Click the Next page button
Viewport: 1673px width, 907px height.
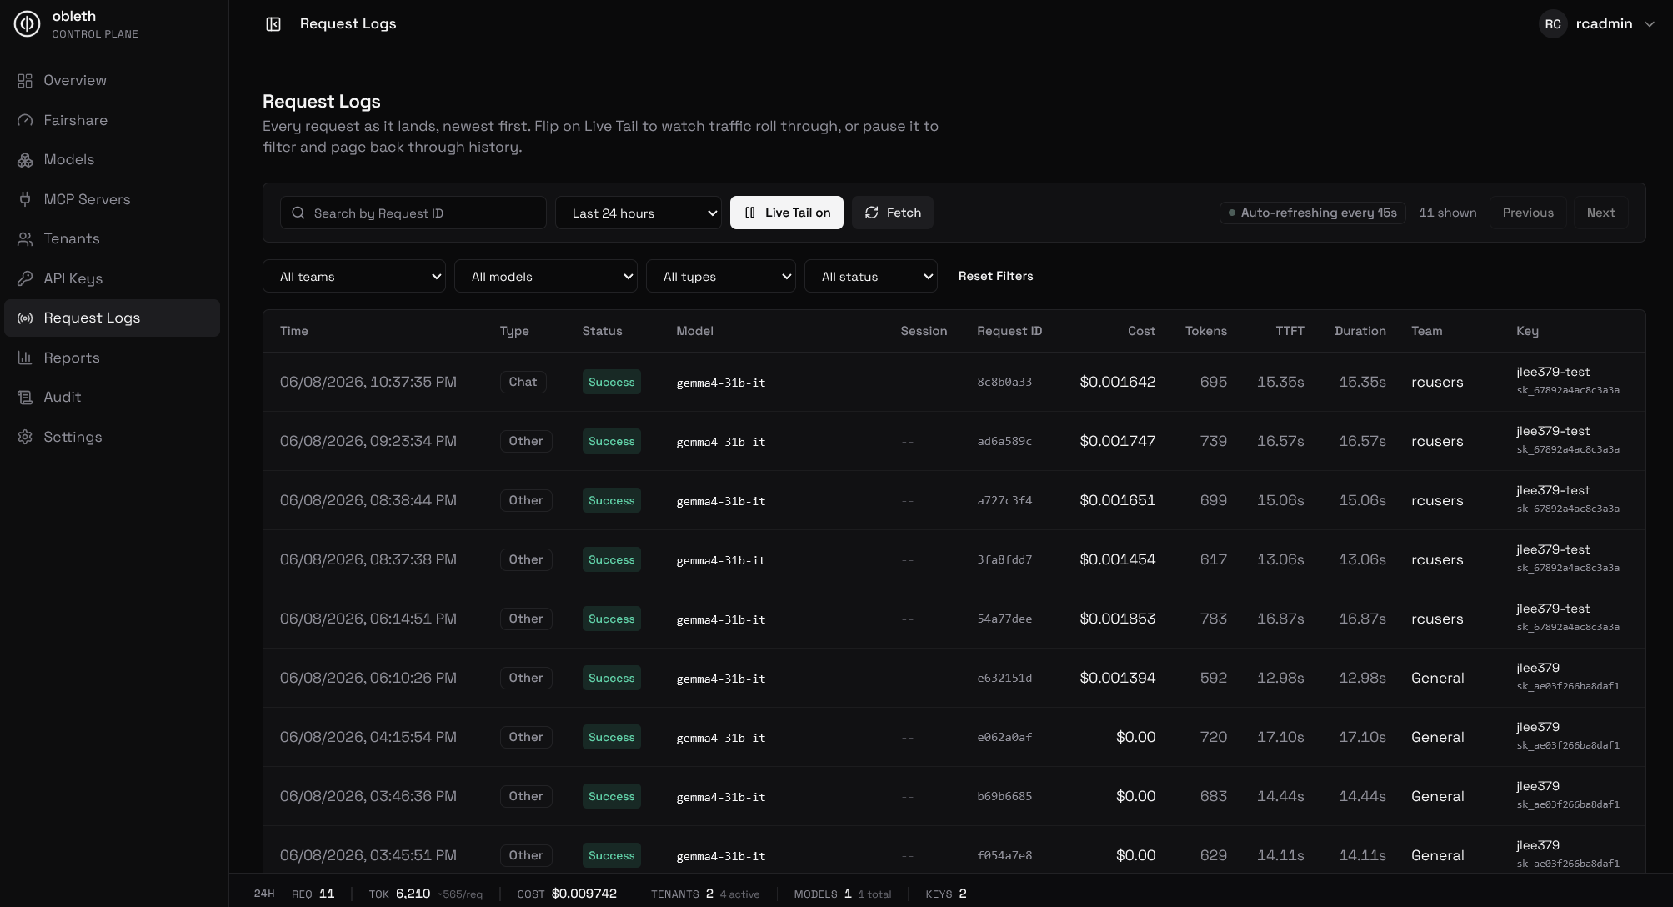point(1600,213)
